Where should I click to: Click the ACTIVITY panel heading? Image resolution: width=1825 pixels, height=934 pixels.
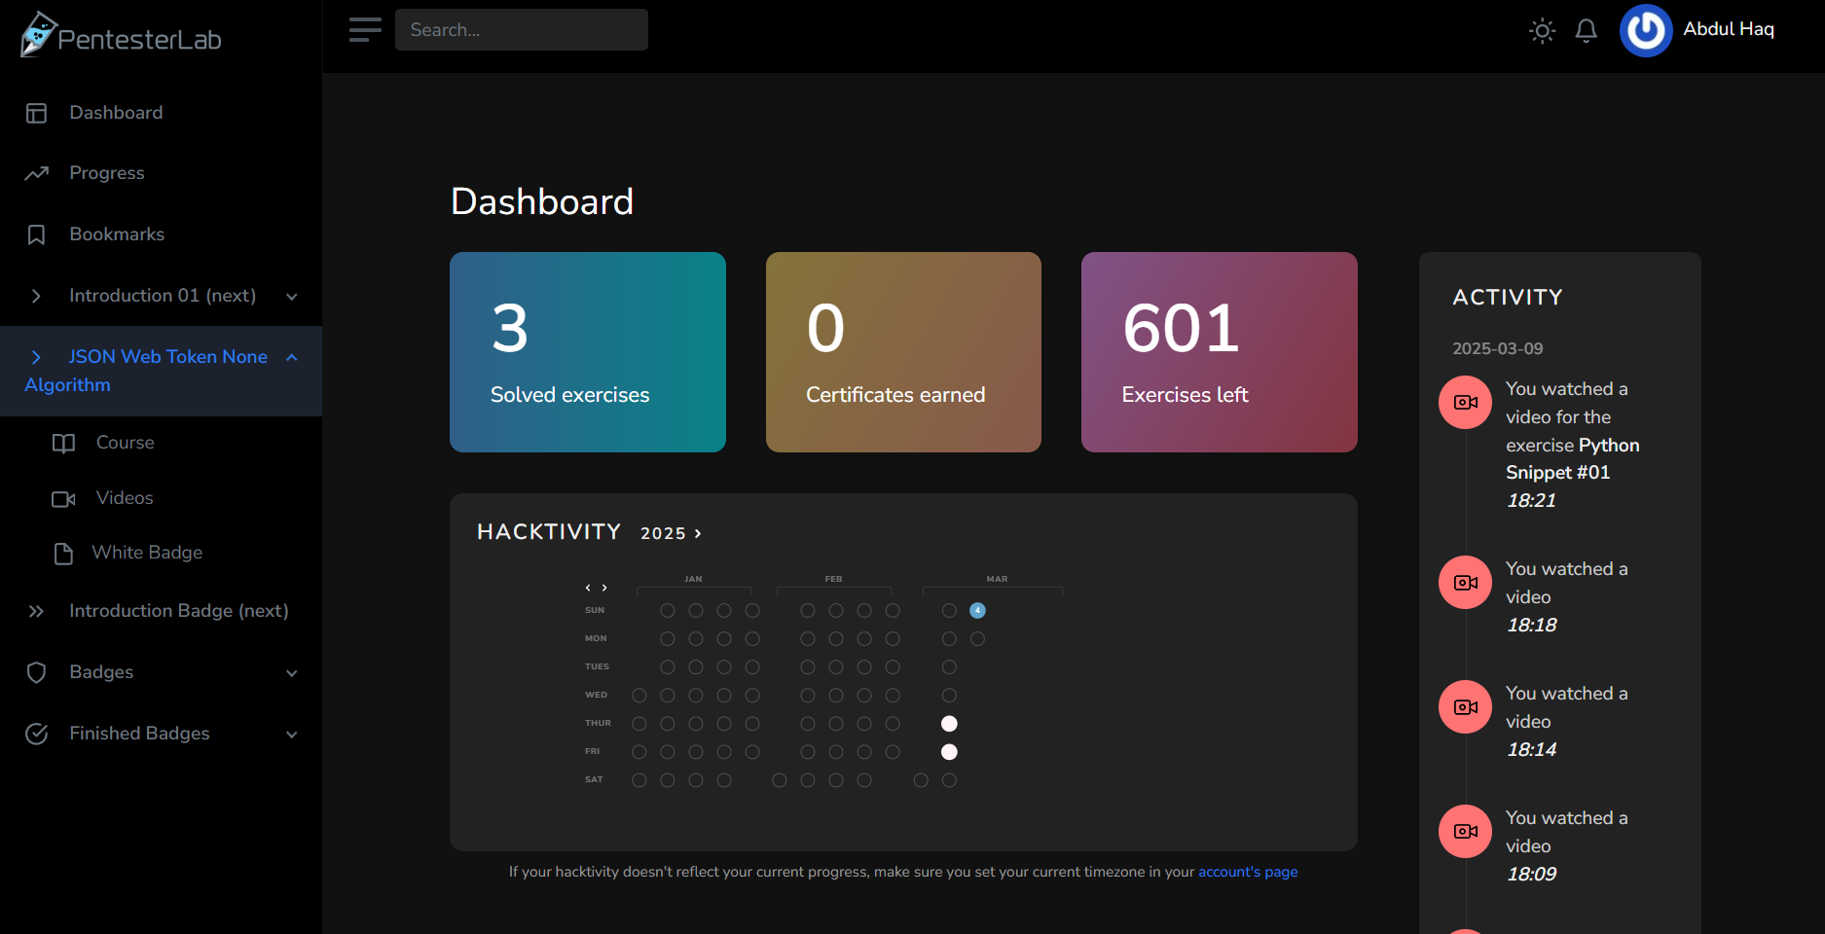coord(1508,298)
